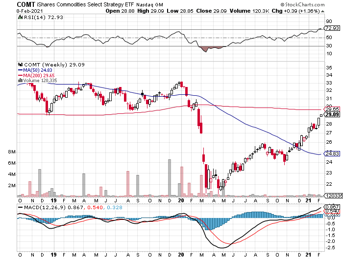The height and width of the screenshot is (259, 343).
Task: Click the Volume 120,335 legend text
Action: 40,81
